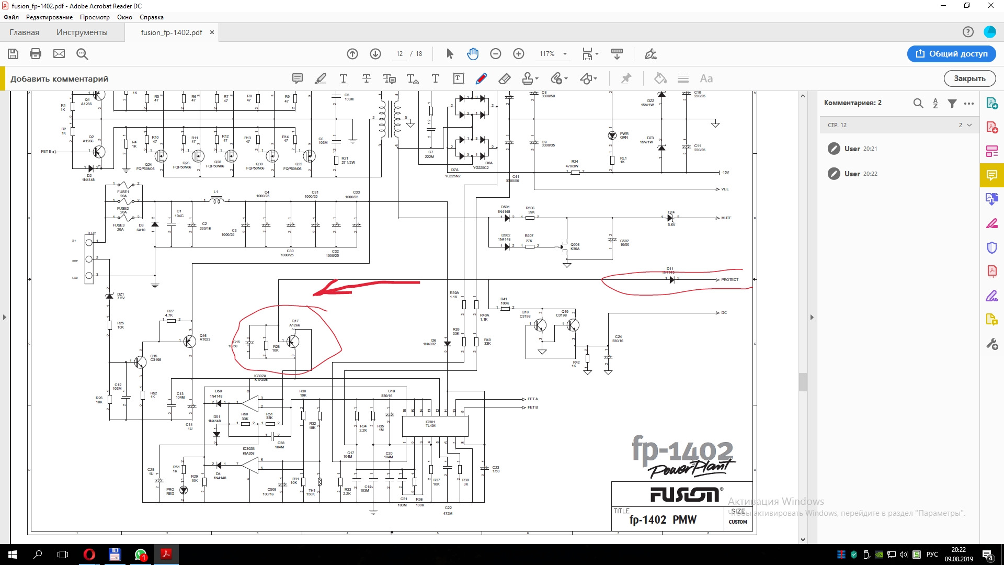This screenshot has width=1004, height=565.
Task: Open the Protect shield sidebar tool
Action: click(x=992, y=247)
